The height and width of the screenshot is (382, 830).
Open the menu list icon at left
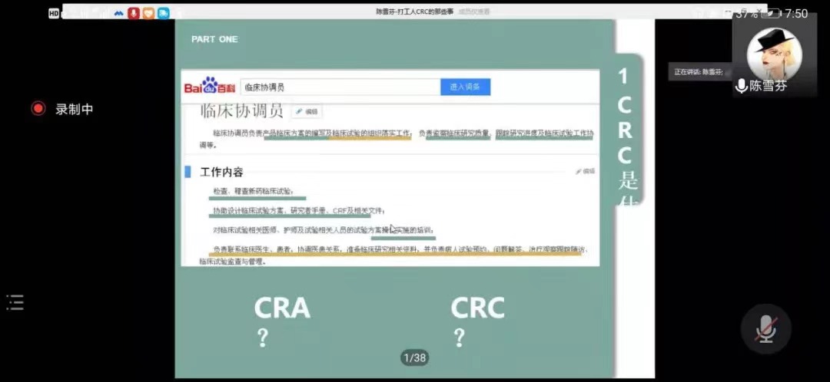point(15,302)
